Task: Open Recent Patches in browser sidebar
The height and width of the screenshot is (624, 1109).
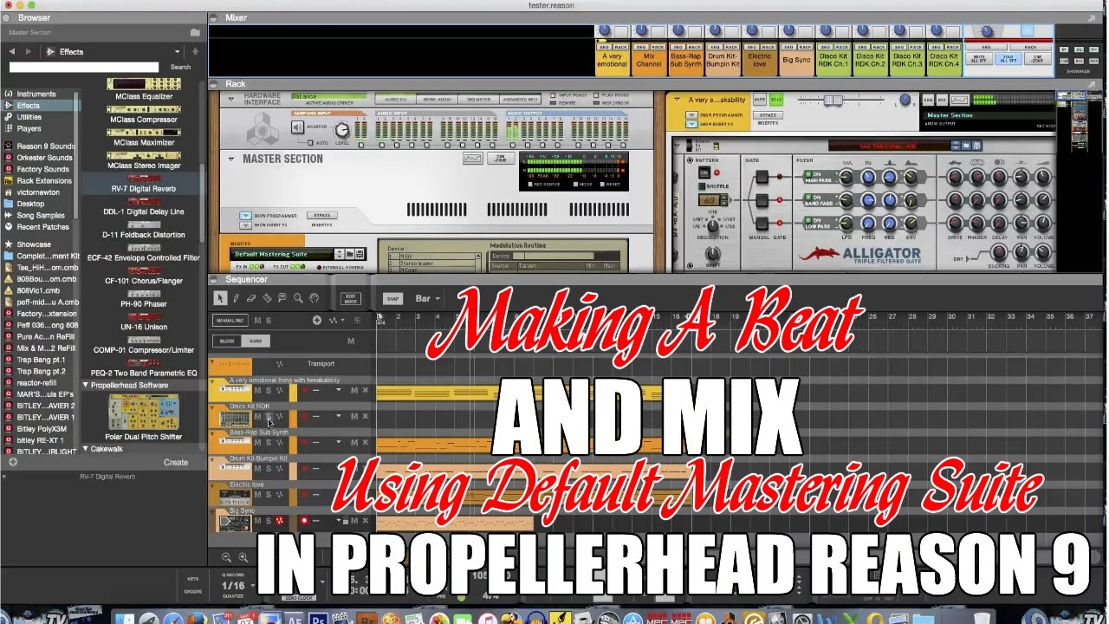Action: pos(42,227)
